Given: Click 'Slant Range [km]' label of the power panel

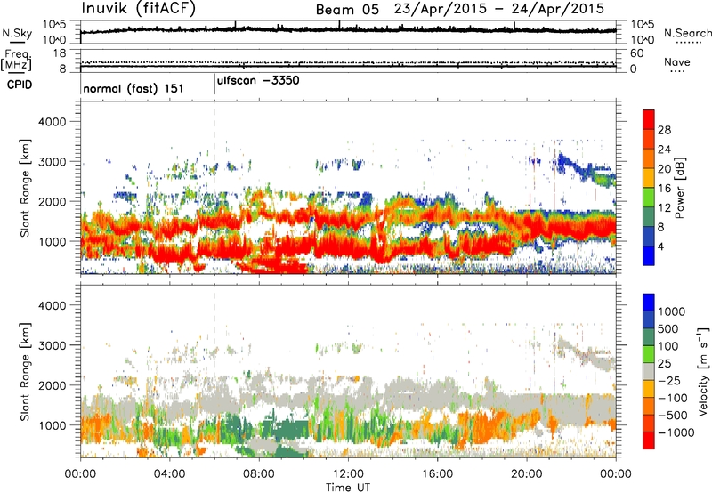Looking at the screenshot, I should pos(25,188).
